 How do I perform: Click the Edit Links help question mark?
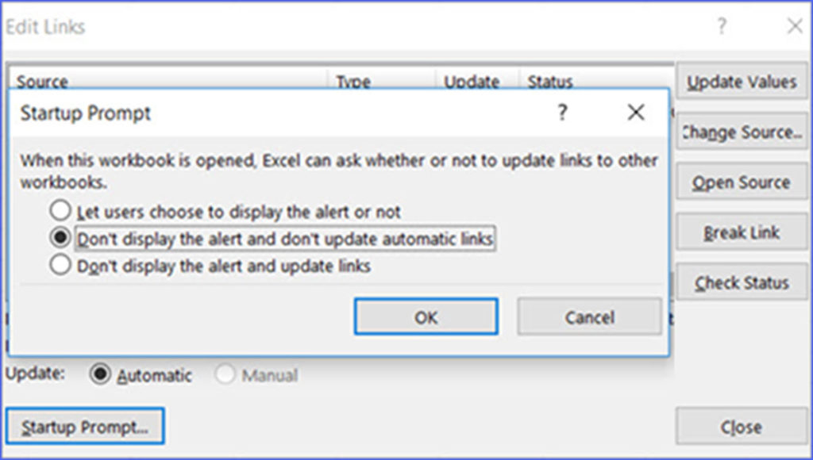[721, 26]
